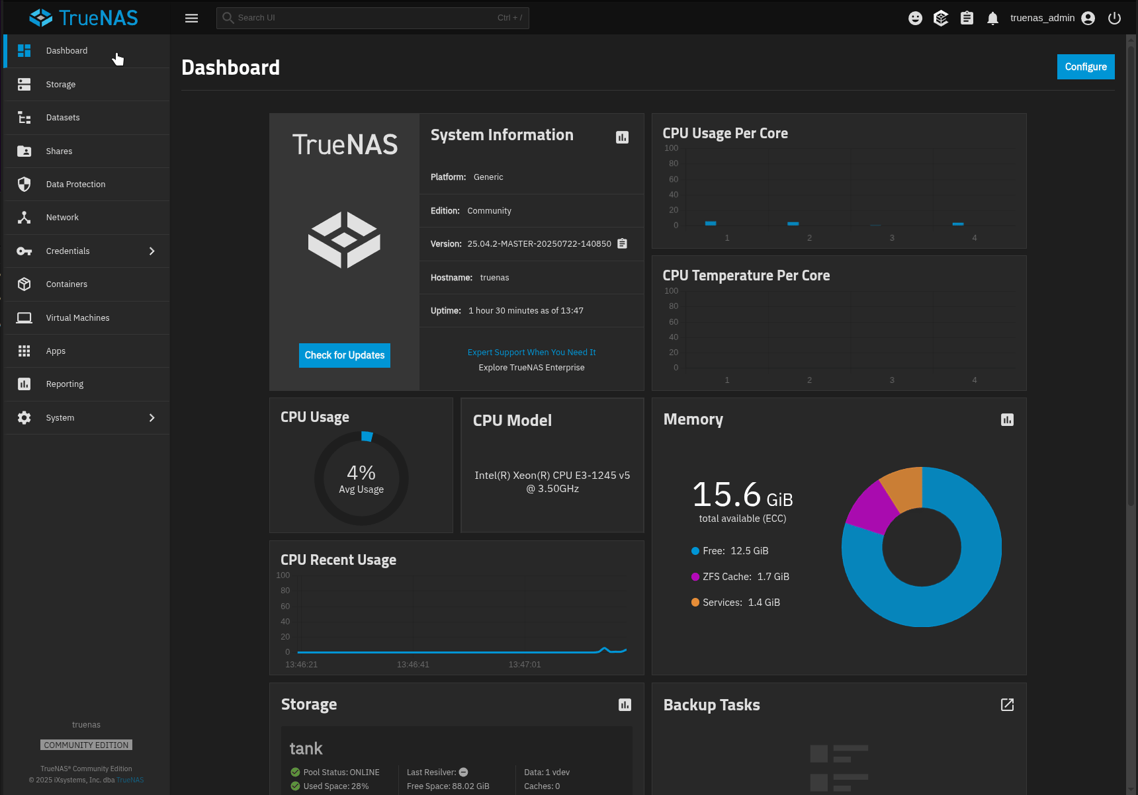Screen dimensions: 1138x795
Task: Open the Apps menu item
Action: tap(87, 351)
